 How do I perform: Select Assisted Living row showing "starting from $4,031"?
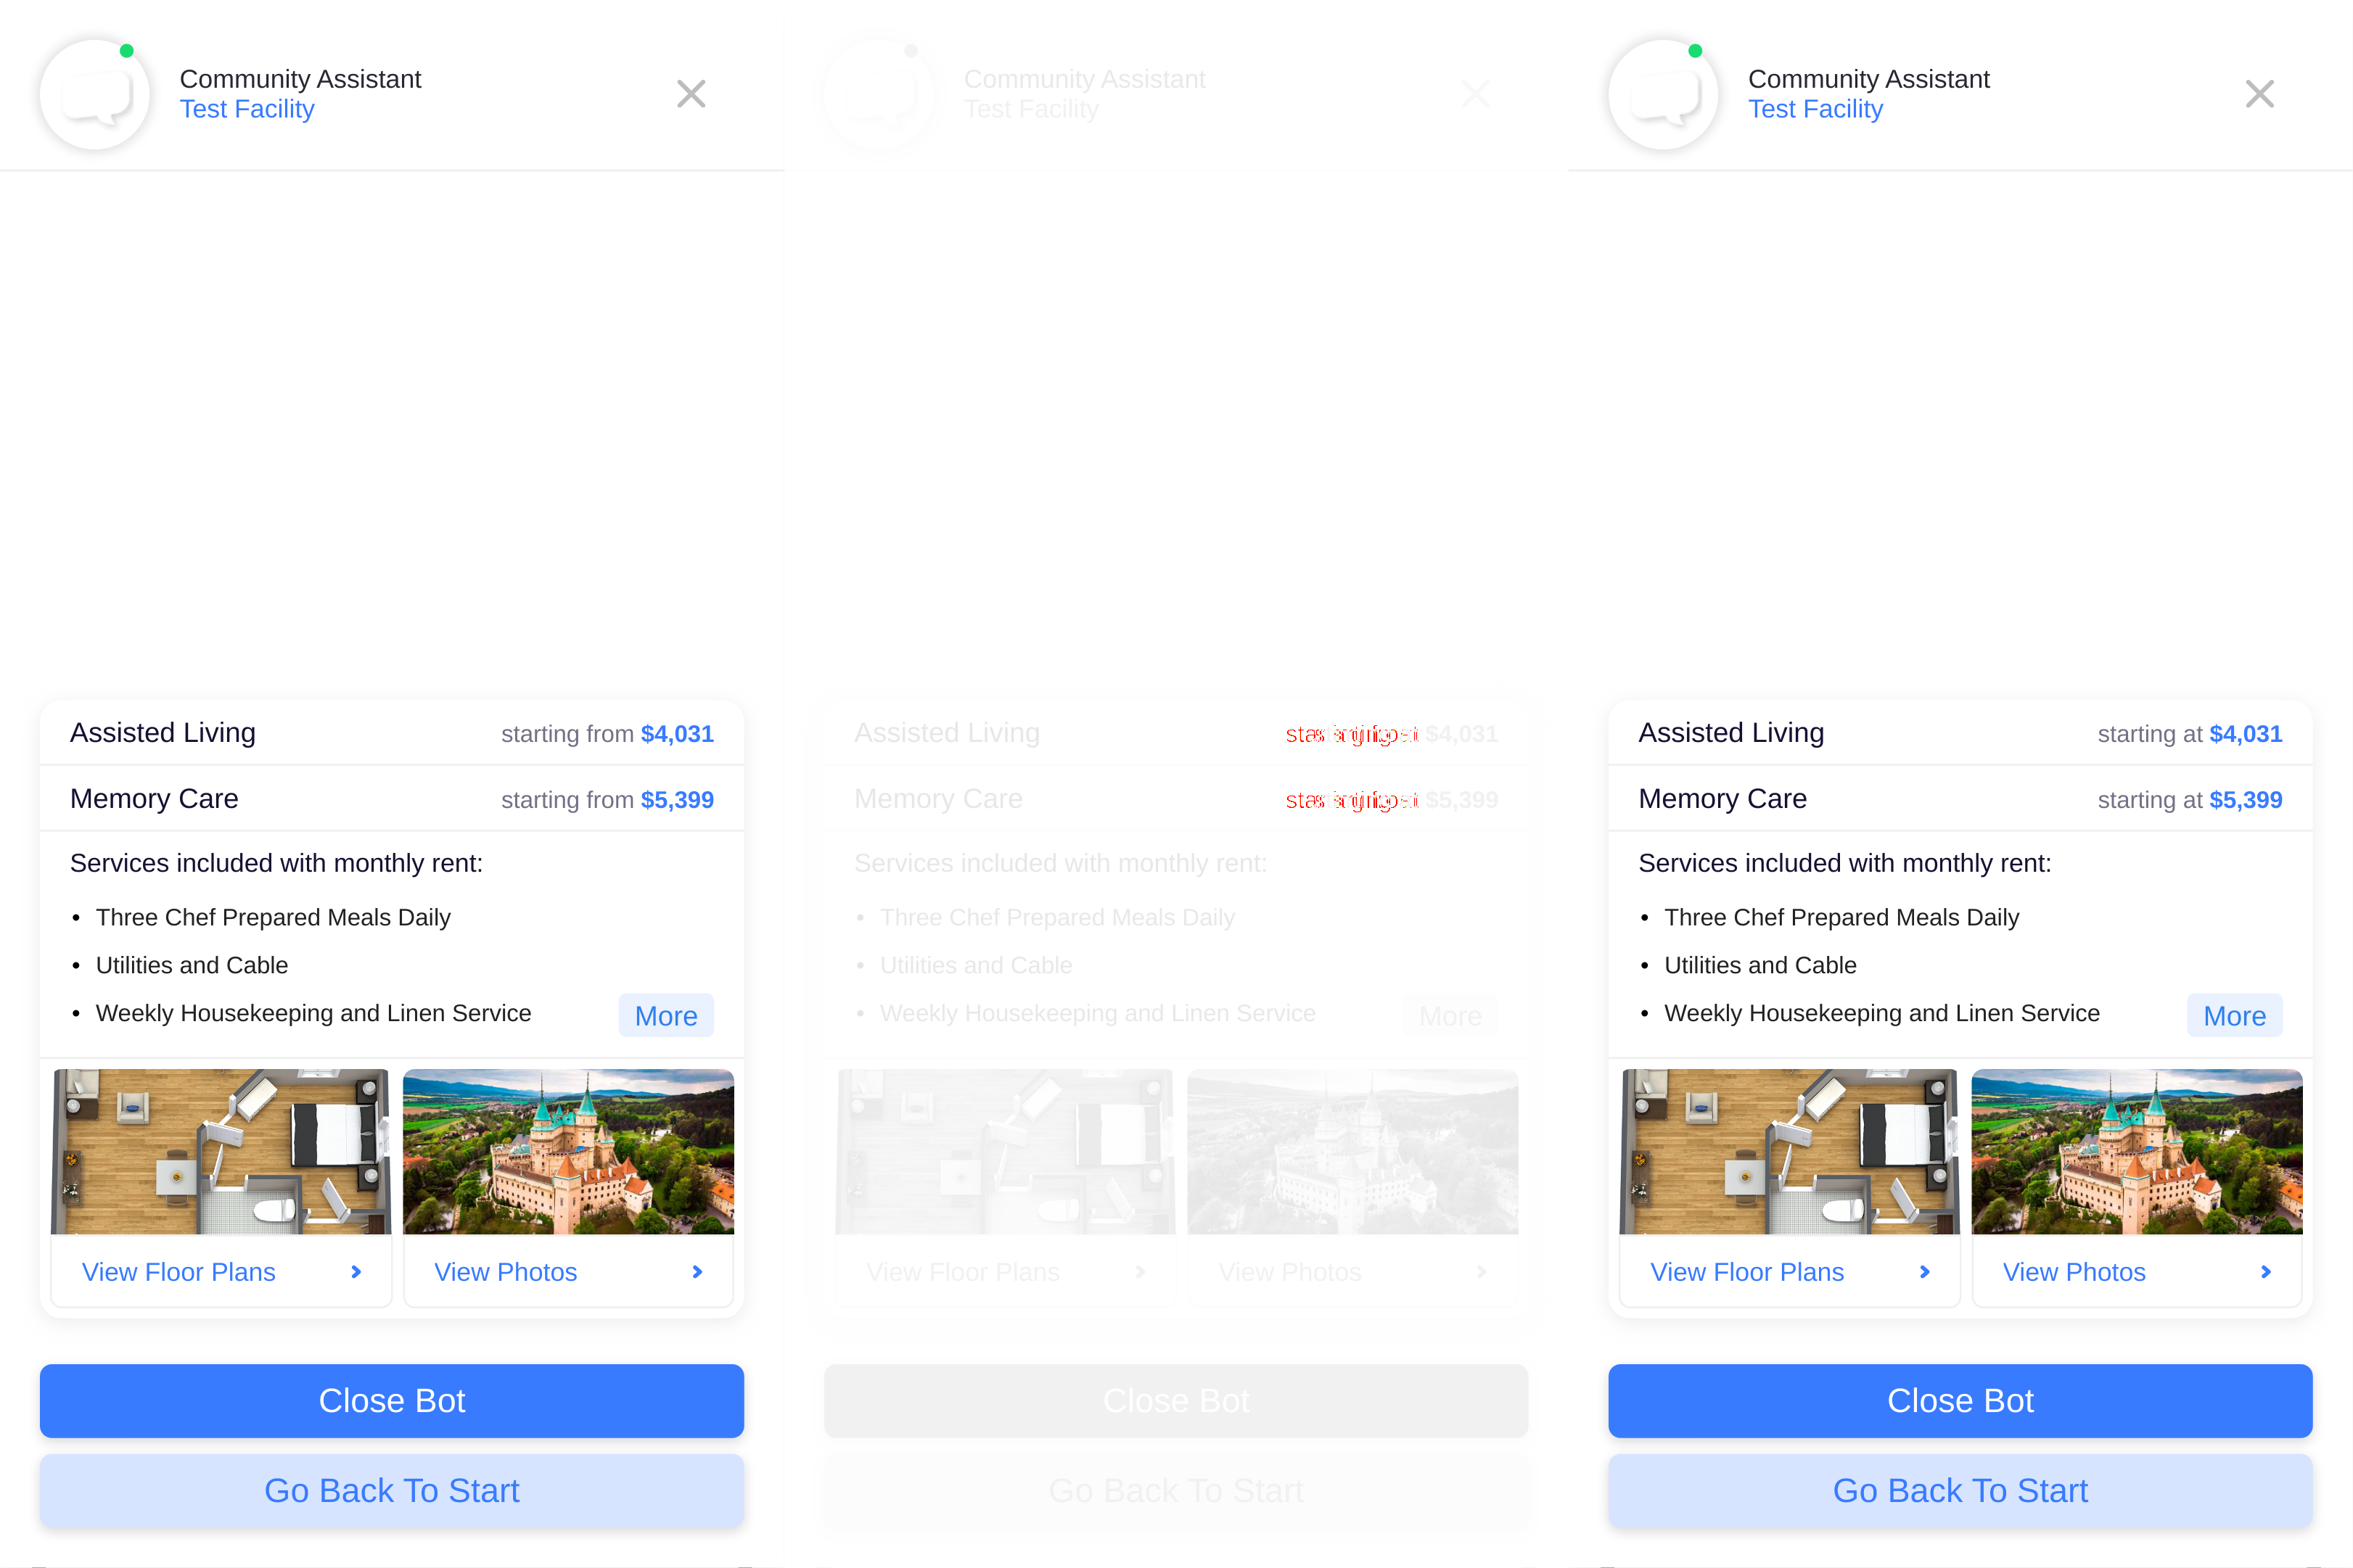[x=391, y=733]
